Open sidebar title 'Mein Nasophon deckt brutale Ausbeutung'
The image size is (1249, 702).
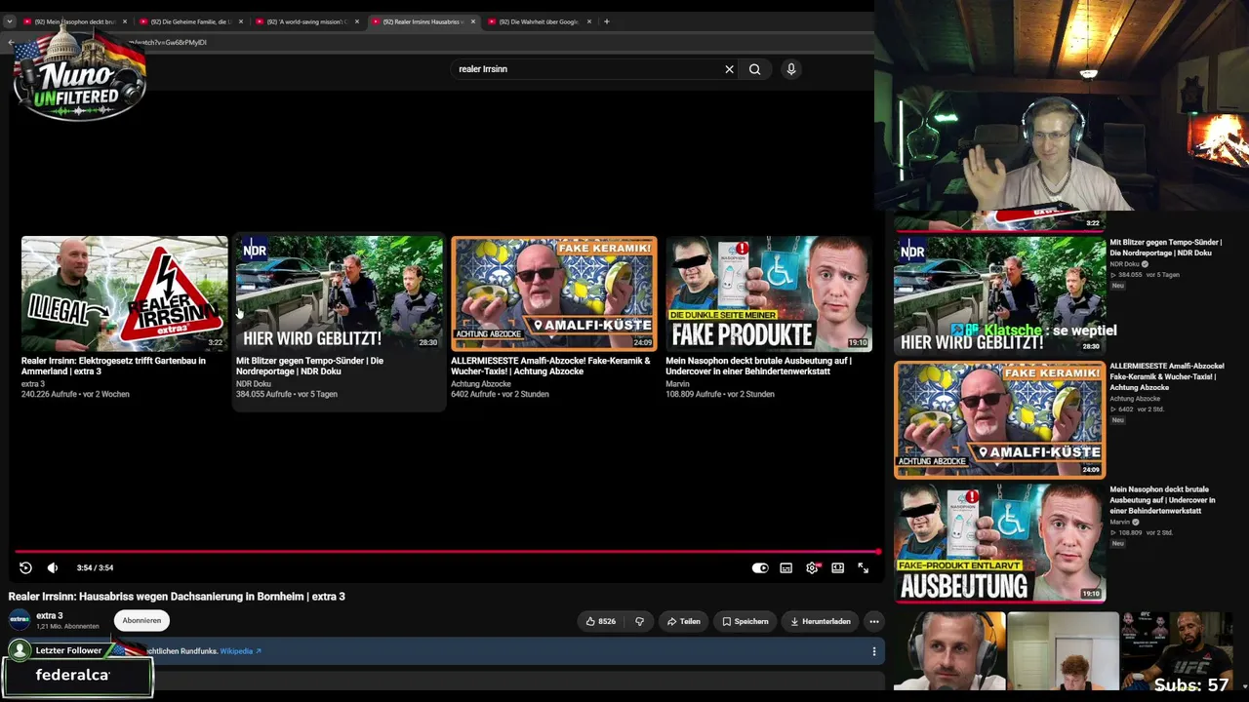pos(1162,500)
